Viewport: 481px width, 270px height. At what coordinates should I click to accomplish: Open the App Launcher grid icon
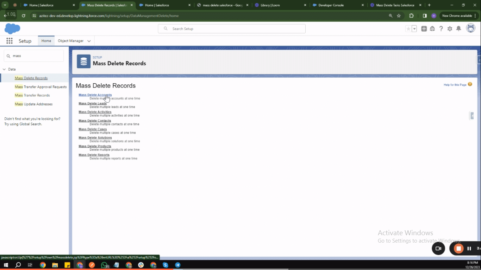[x=10, y=41]
